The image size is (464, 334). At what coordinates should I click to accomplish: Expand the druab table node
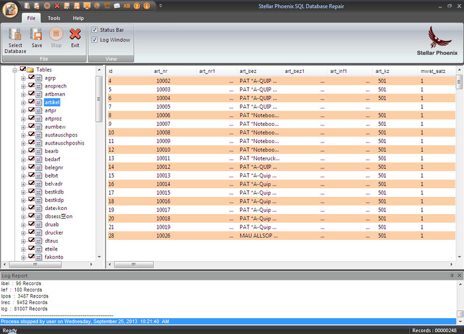[23, 225]
